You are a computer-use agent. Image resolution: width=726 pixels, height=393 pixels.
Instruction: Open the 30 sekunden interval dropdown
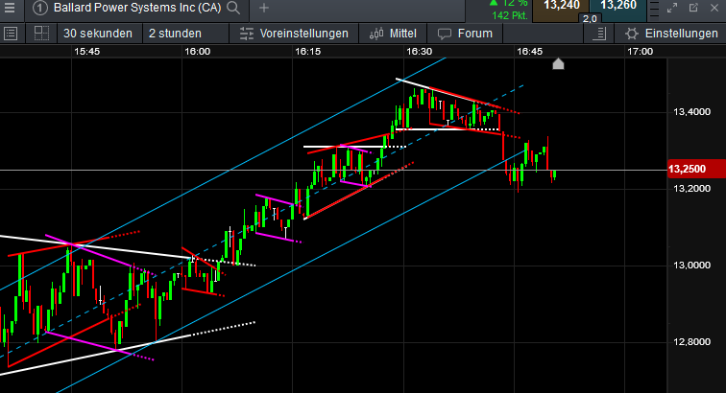tap(98, 34)
